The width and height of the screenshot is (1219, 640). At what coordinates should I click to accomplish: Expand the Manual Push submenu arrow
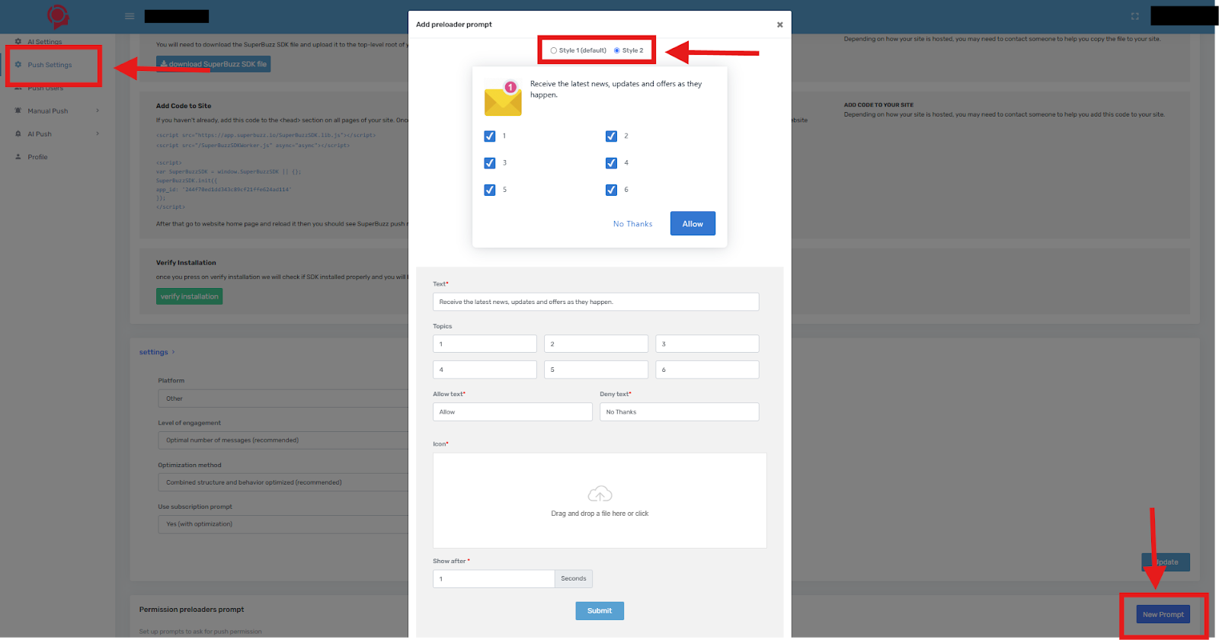[98, 110]
